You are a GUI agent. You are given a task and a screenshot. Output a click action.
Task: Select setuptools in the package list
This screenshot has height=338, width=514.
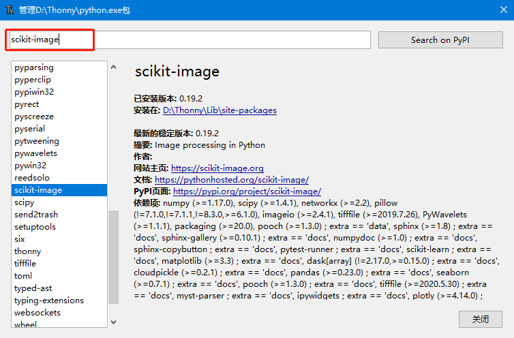[35, 227]
